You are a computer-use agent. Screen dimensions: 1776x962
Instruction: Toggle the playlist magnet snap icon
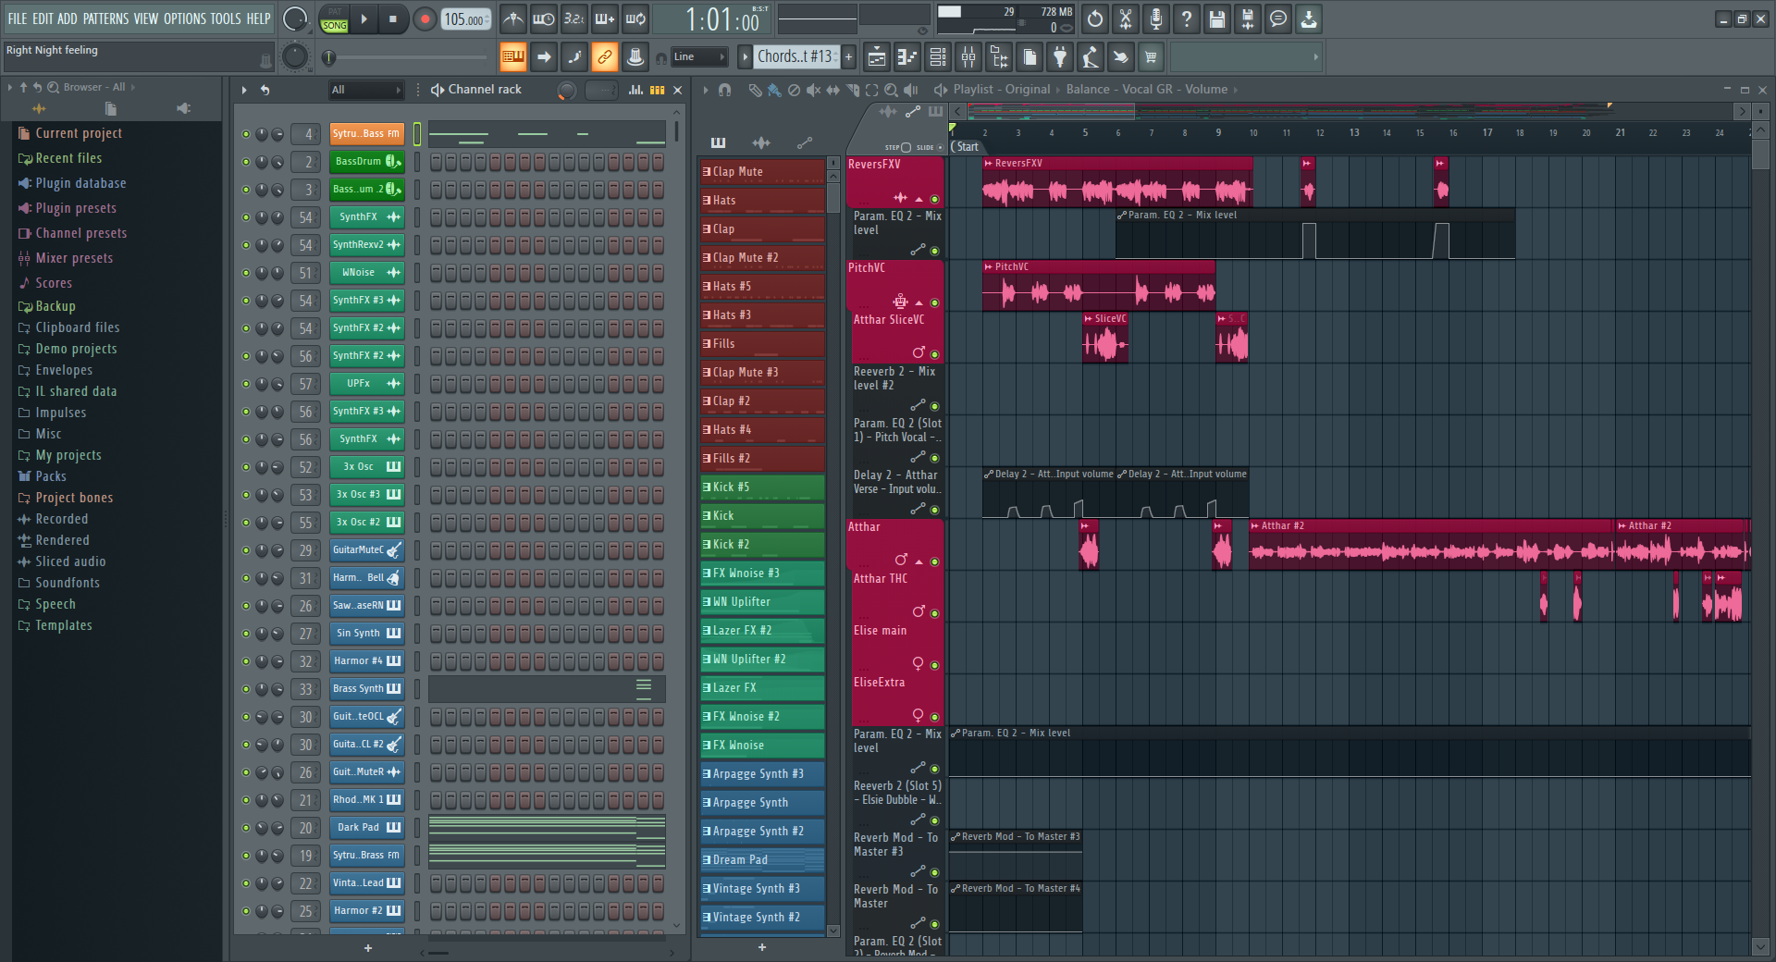point(725,90)
